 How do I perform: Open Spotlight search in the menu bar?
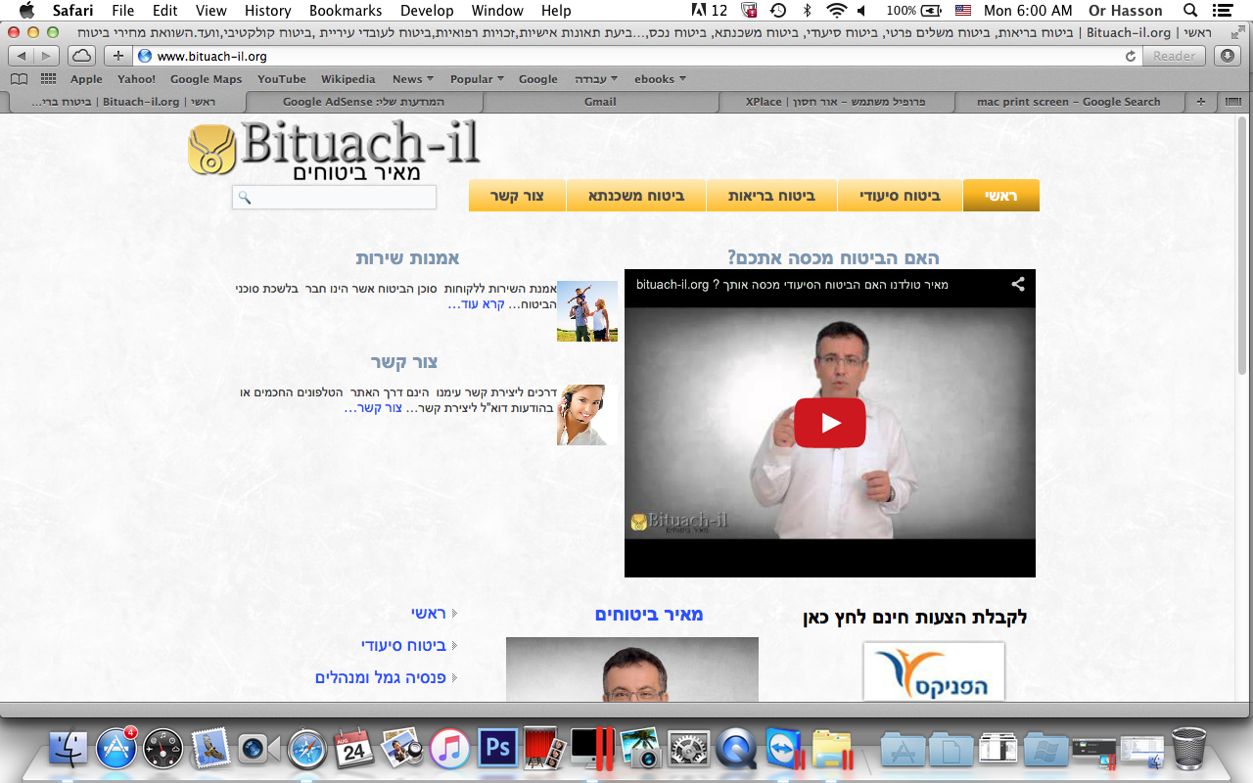coord(1190,11)
